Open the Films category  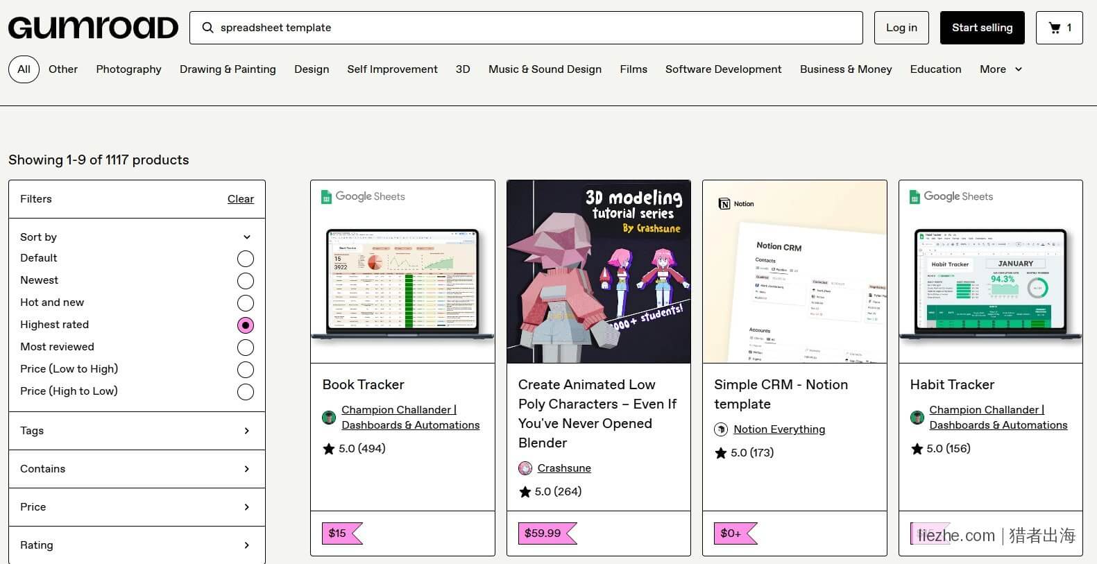pyautogui.click(x=633, y=69)
